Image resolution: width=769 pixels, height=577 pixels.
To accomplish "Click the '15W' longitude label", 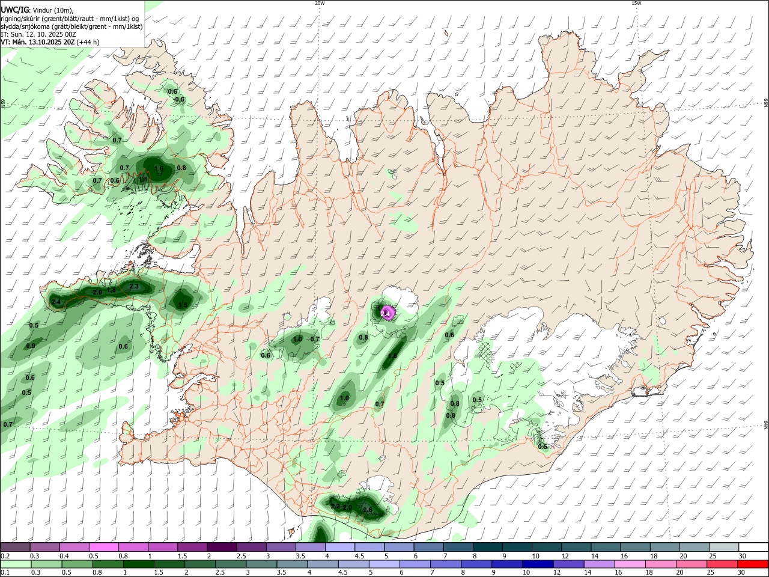I will tap(636, 3).
